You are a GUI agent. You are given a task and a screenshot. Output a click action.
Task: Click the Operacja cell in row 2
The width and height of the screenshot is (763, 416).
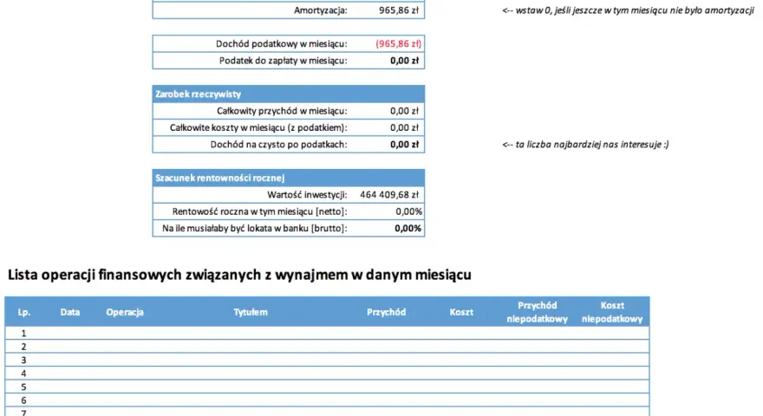tap(125, 347)
